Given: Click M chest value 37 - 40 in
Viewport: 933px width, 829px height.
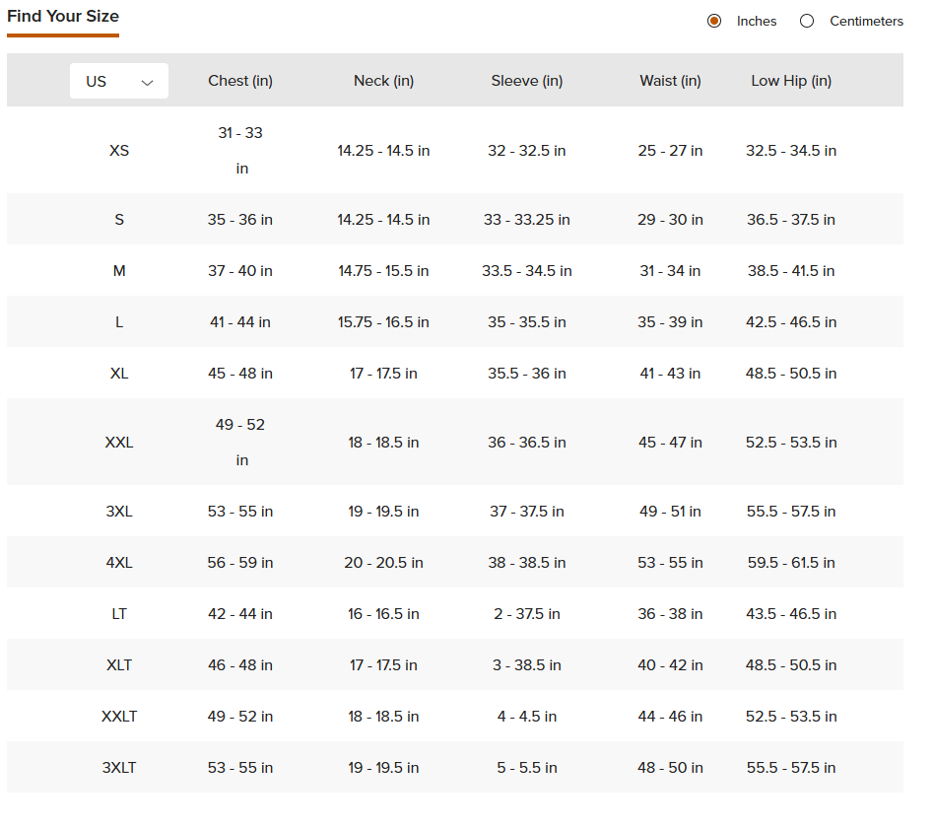Looking at the screenshot, I should pos(240,270).
